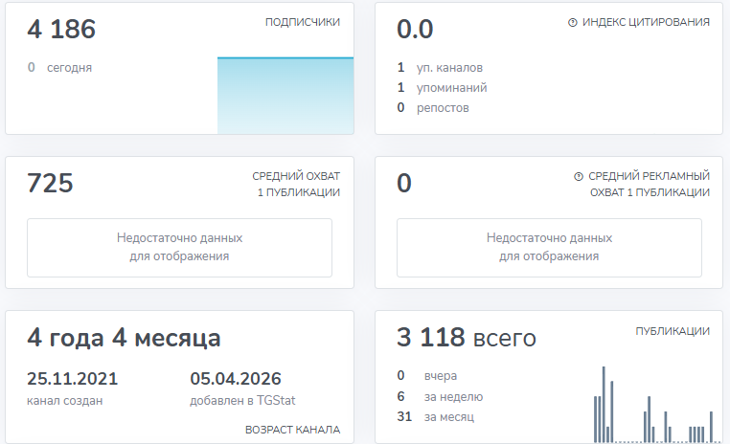
Task: Click the 725 average reach value
Action: point(51,183)
